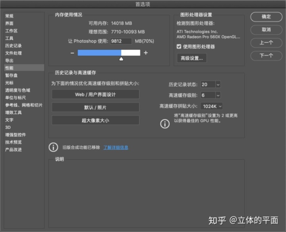Click the 理想范围 7710-10093 MB text
Viewport: 286px width, 232px height.
[x=117, y=32]
